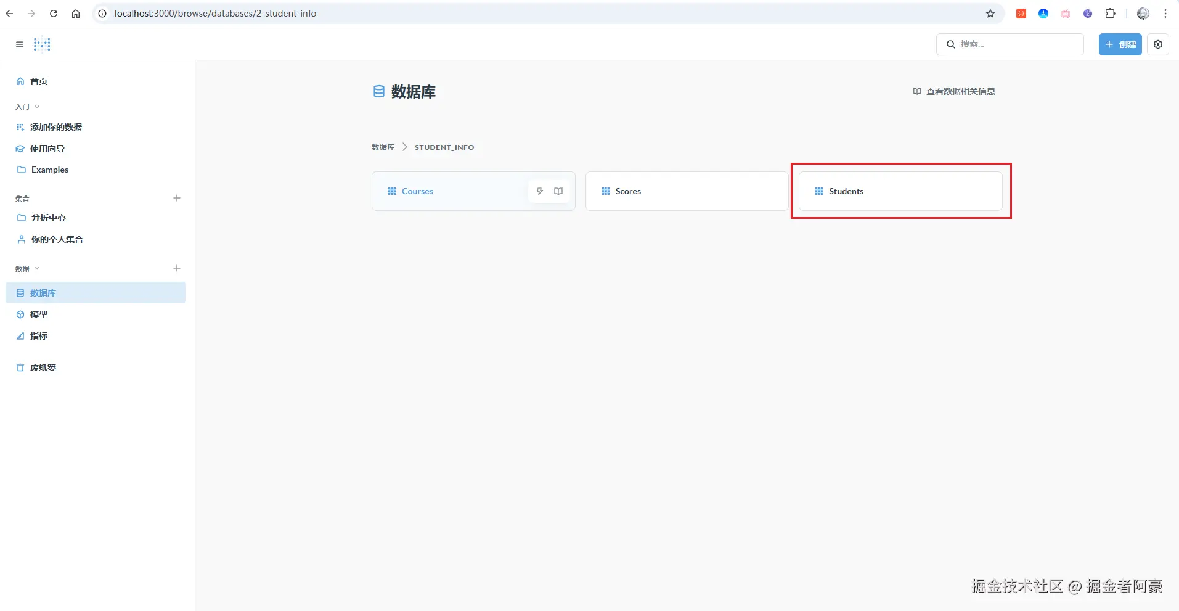Click the pink extension icon in toolbar

1066,14
